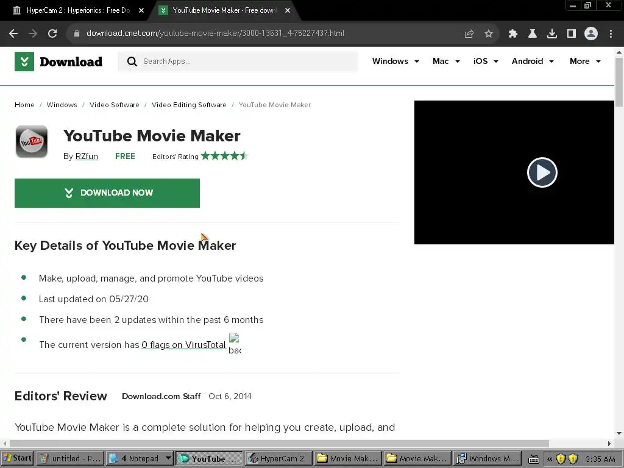Switch to Windows M... taskbar button
Viewport: 624px width, 468px height.
point(487,458)
